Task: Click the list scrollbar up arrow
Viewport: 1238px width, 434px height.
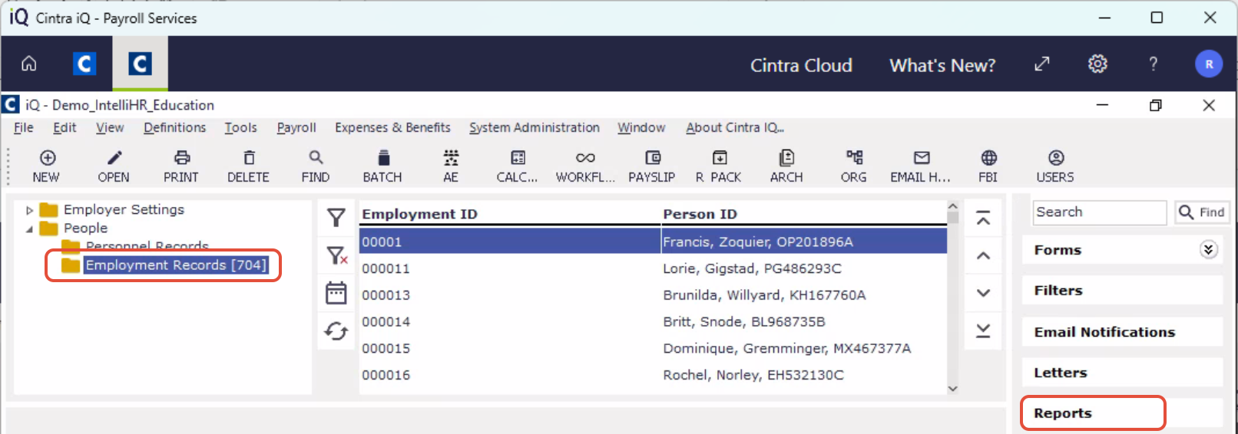Action: (953, 206)
